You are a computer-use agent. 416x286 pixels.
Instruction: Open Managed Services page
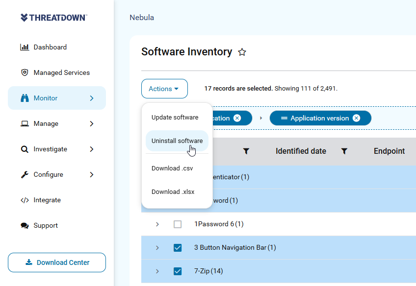tap(61, 72)
